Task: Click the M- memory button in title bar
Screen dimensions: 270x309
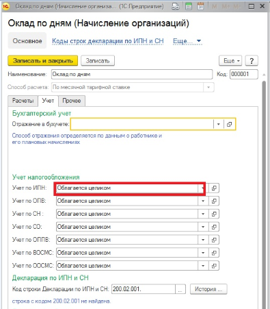Action: pyautogui.click(x=237, y=6)
